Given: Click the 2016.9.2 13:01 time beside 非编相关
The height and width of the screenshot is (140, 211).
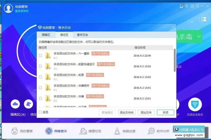Looking at the screenshot, I should (142, 88).
